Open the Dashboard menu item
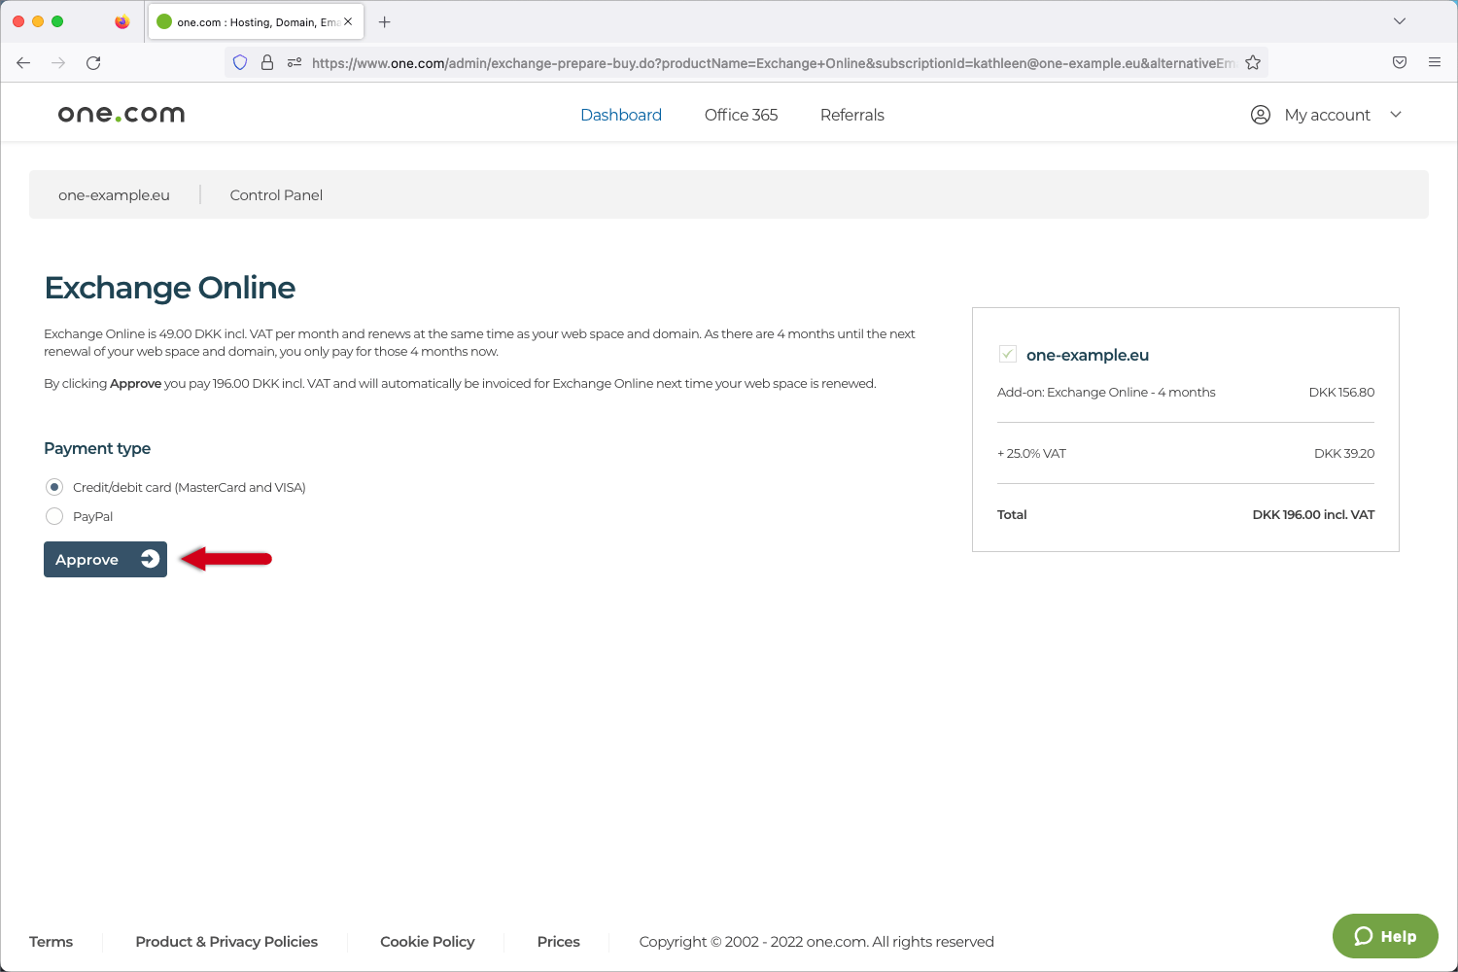 coord(621,115)
